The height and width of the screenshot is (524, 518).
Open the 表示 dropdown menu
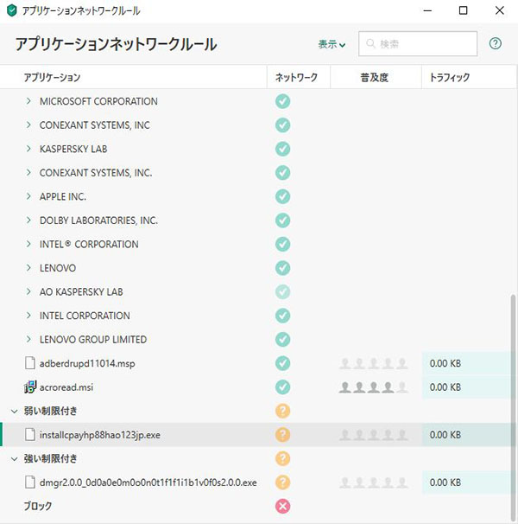pyautogui.click(x=332, y=44)
